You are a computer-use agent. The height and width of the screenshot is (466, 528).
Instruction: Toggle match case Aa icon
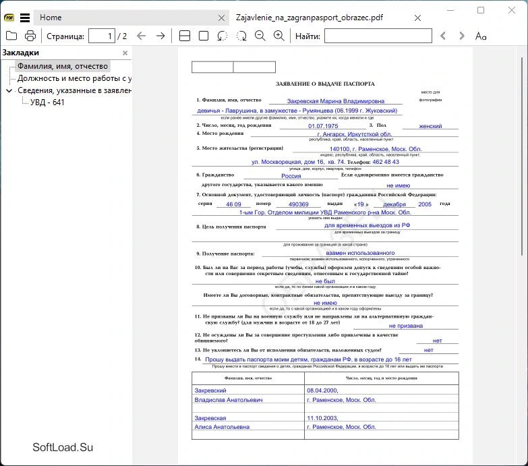(481, 36)
